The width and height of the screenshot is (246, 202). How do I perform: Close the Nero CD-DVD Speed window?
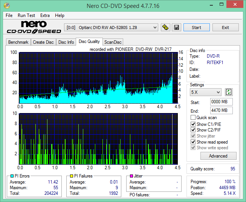[235, 5]
